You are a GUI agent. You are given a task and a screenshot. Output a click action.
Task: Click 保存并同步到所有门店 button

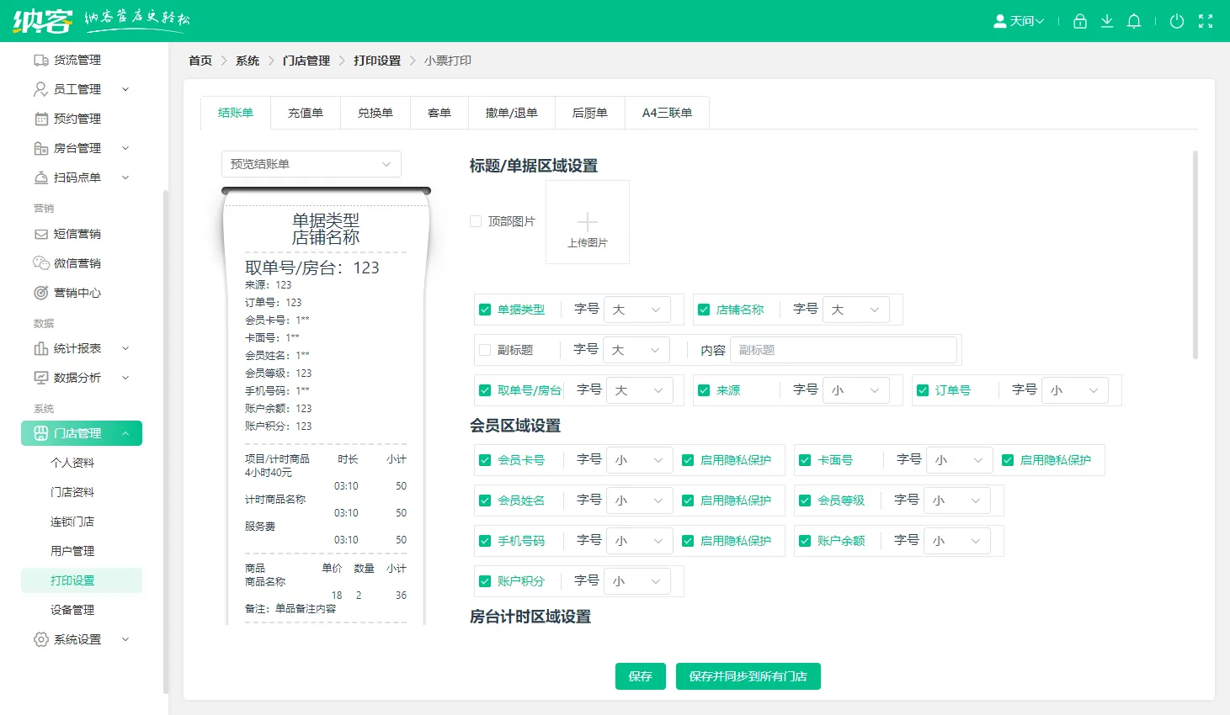(748, 676)
